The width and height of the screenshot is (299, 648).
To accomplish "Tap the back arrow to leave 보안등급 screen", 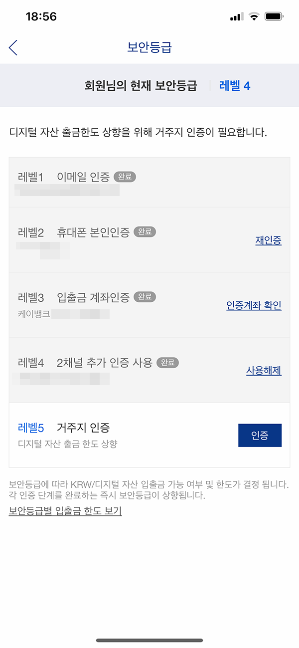I will 12,47.
